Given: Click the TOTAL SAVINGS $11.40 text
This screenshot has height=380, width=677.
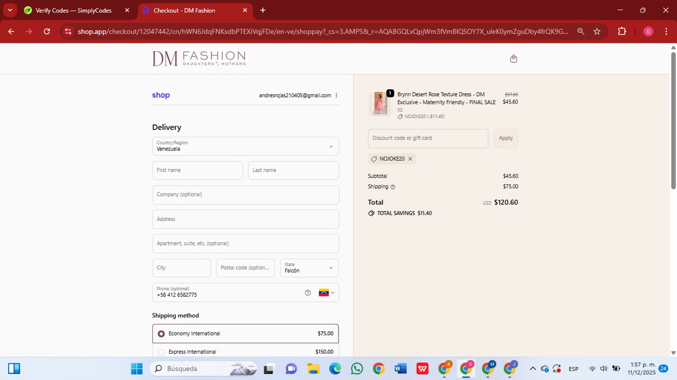Looking at the screenshot, I should pyautogui.click(x=404, y=213).
